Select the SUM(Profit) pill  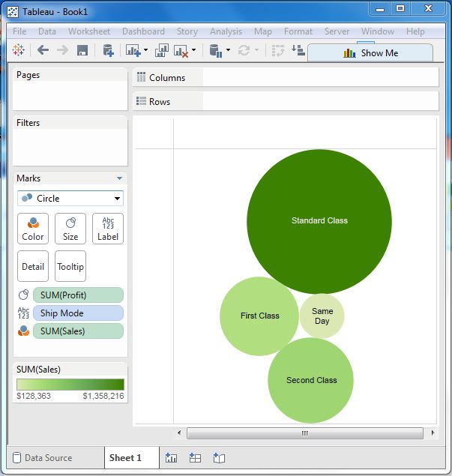[78, 295]
